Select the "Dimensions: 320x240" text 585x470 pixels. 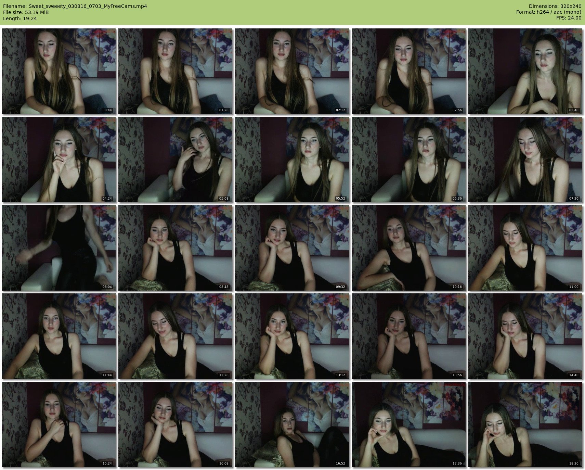click(x=555, y=6)
